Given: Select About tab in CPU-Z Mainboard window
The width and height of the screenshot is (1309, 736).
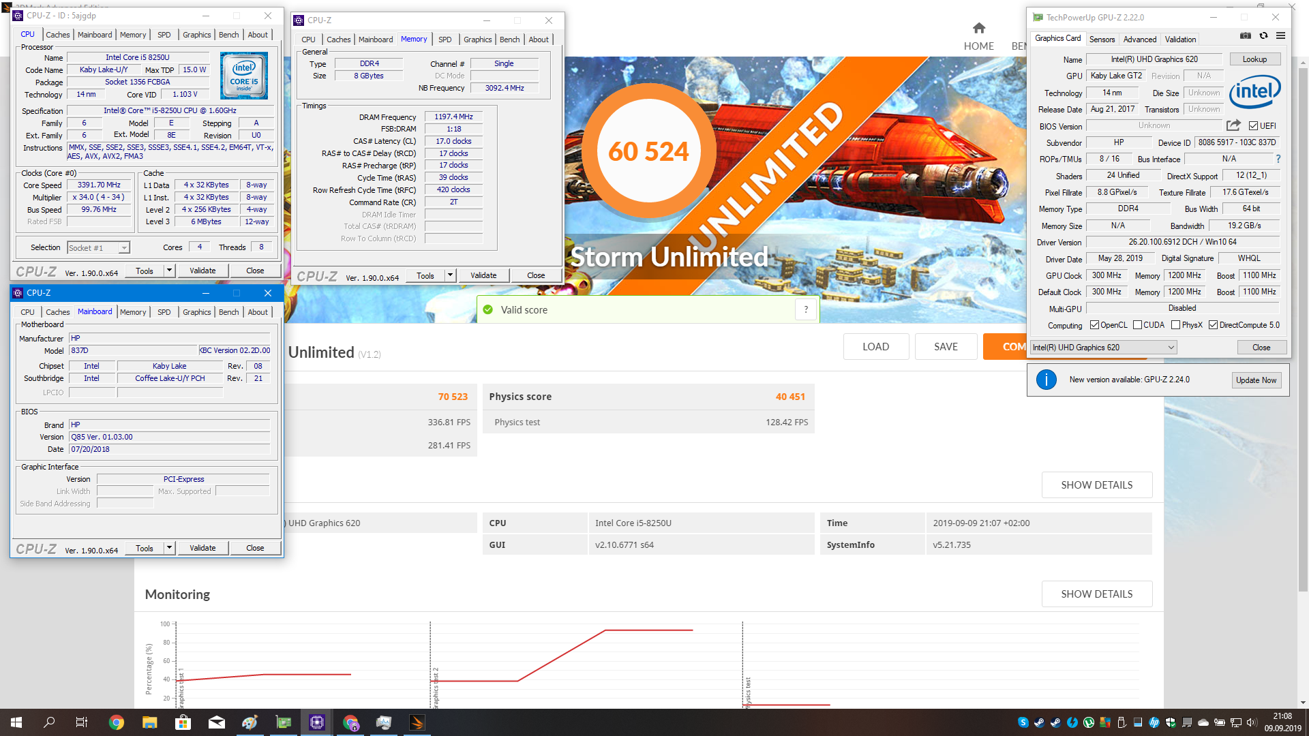Looking at the screenshot, I should click(x=258, y=312).
